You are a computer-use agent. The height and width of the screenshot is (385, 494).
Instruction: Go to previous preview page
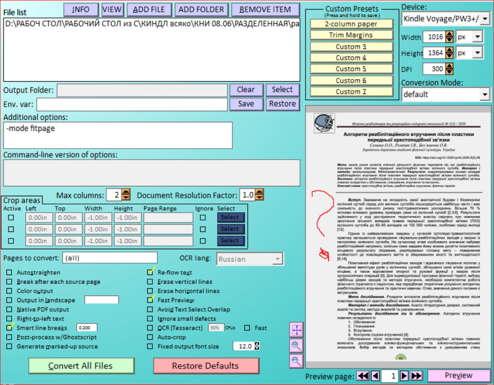tap(375, 376)
